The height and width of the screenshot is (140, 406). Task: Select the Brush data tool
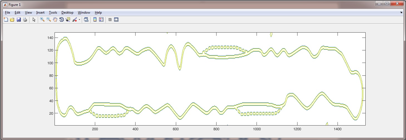coord(74,19)
